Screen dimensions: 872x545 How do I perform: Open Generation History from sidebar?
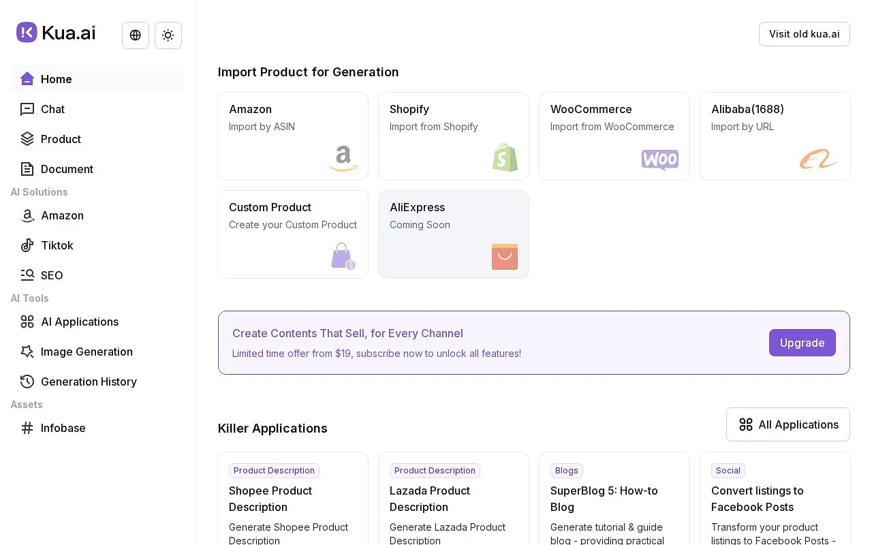pos(97,381)
